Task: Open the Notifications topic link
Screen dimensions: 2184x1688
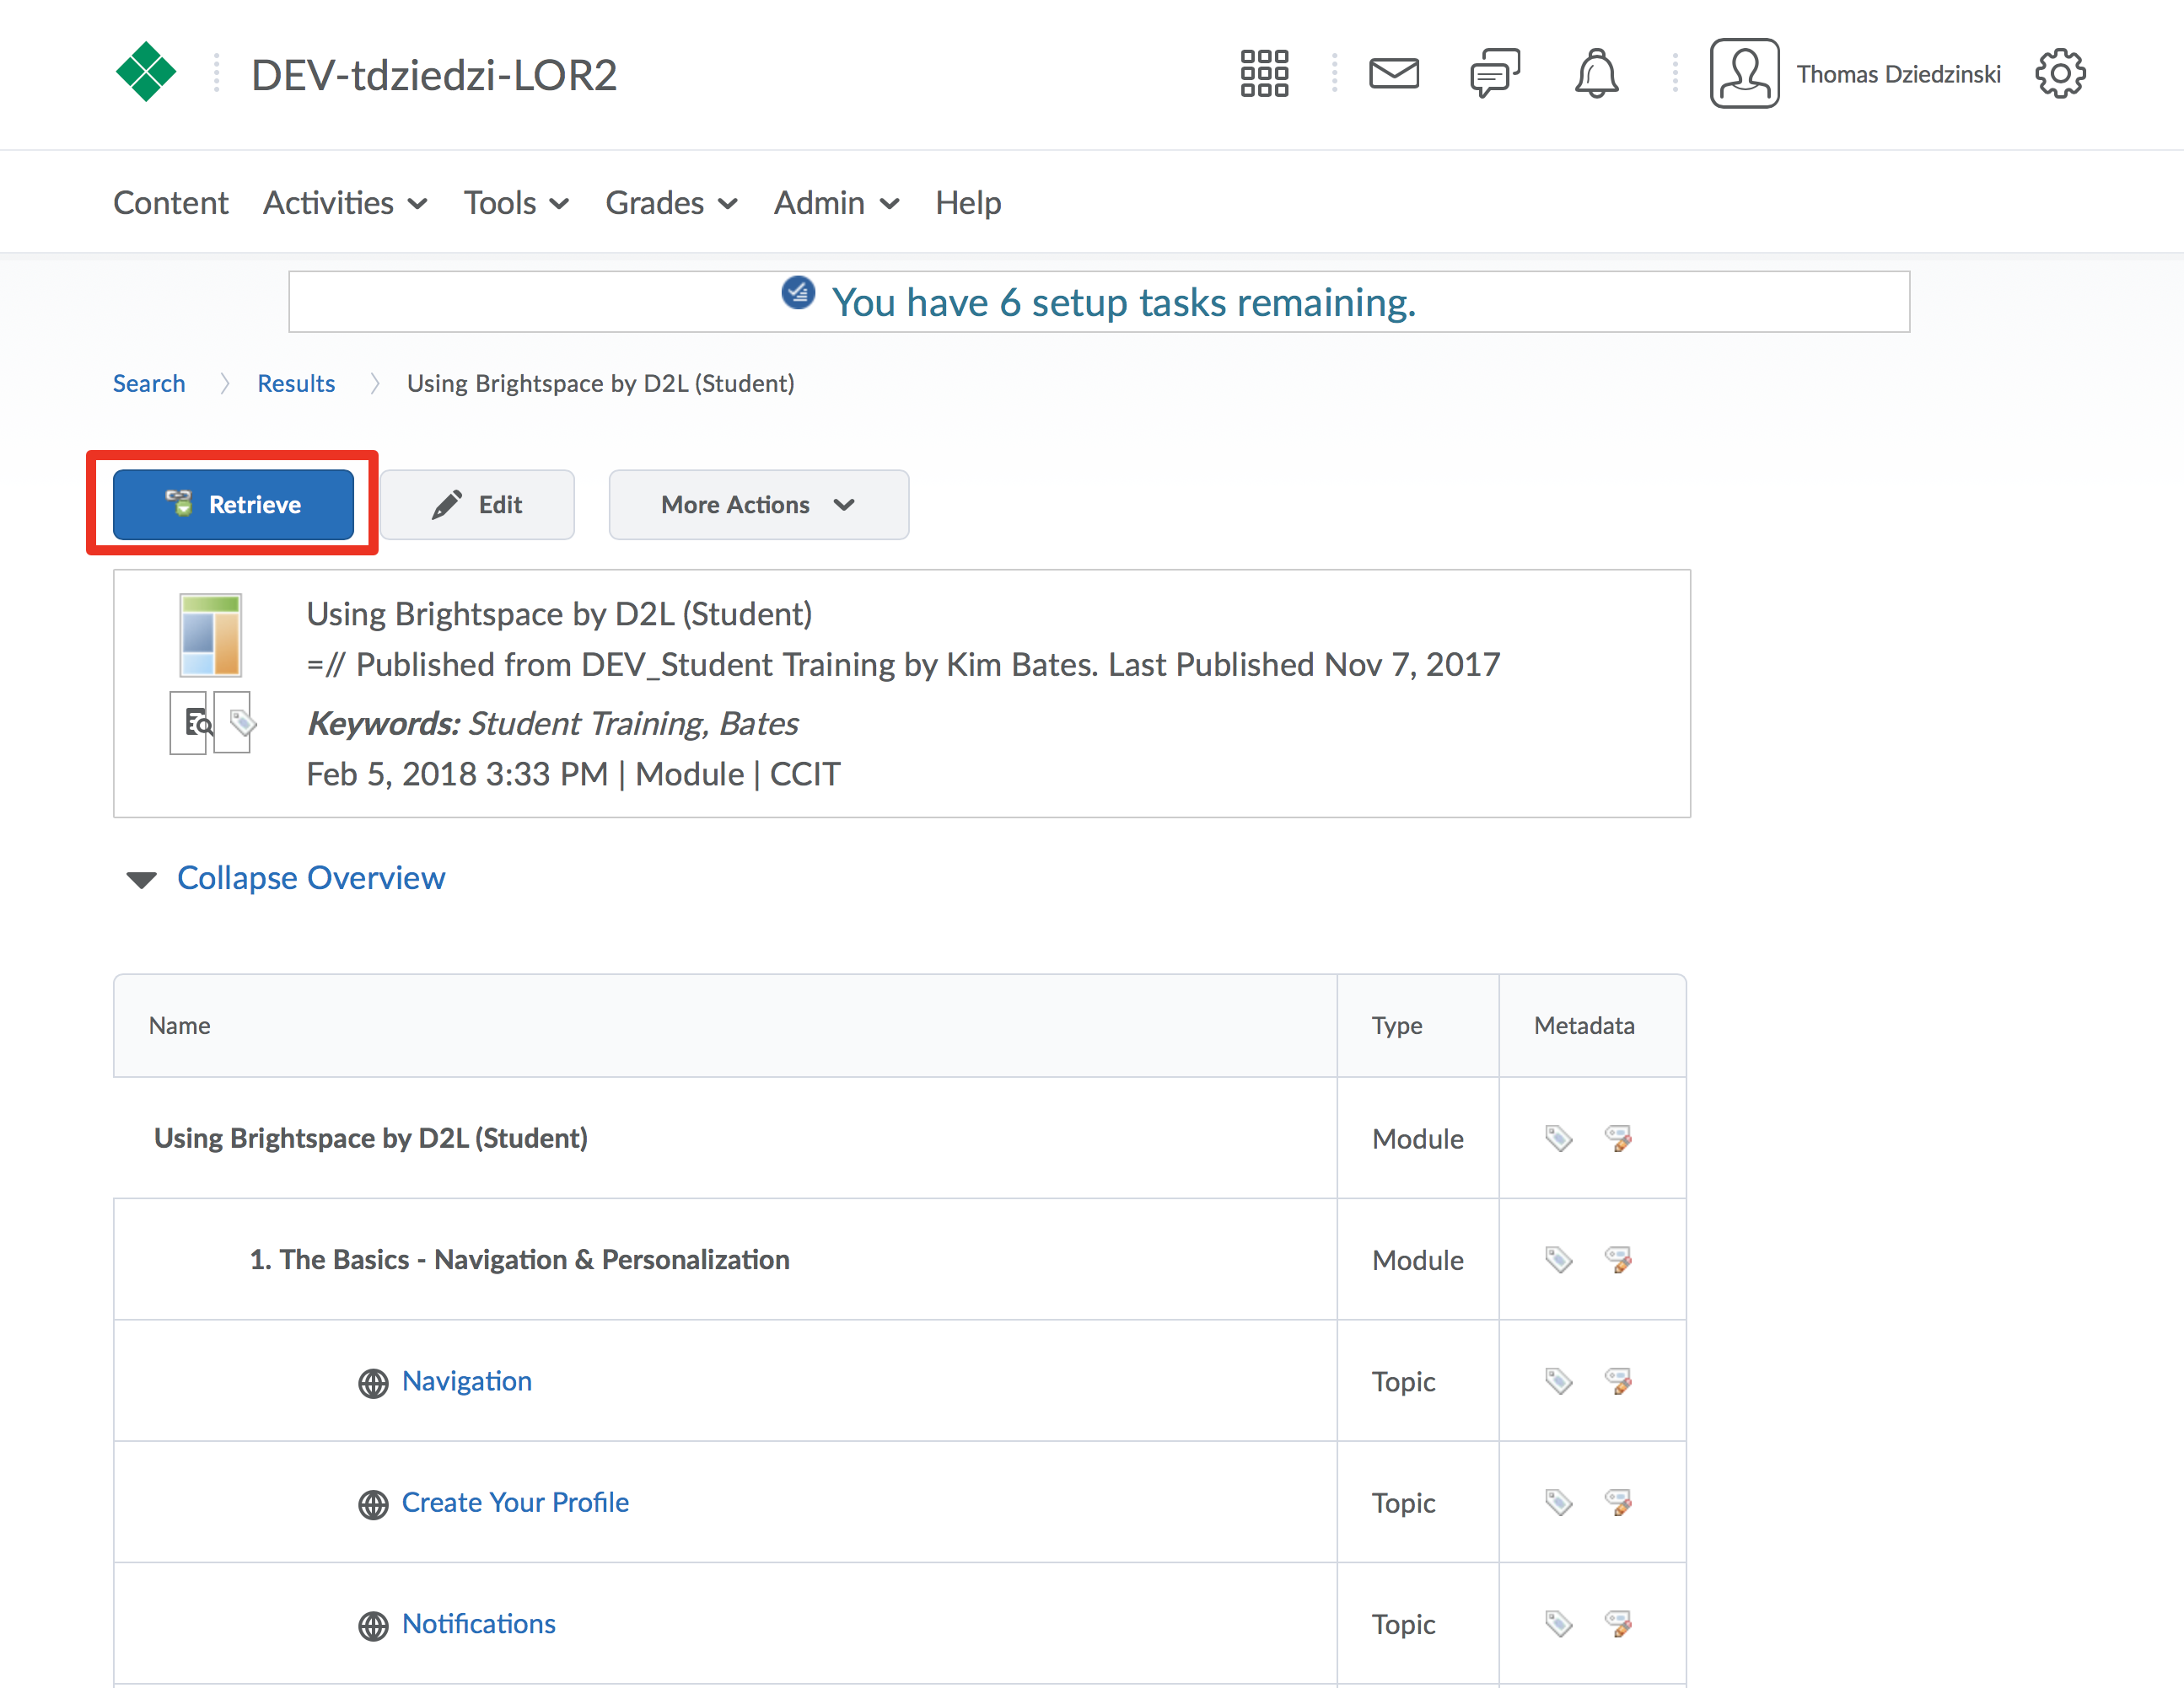Action: [x=478, y=1623]
